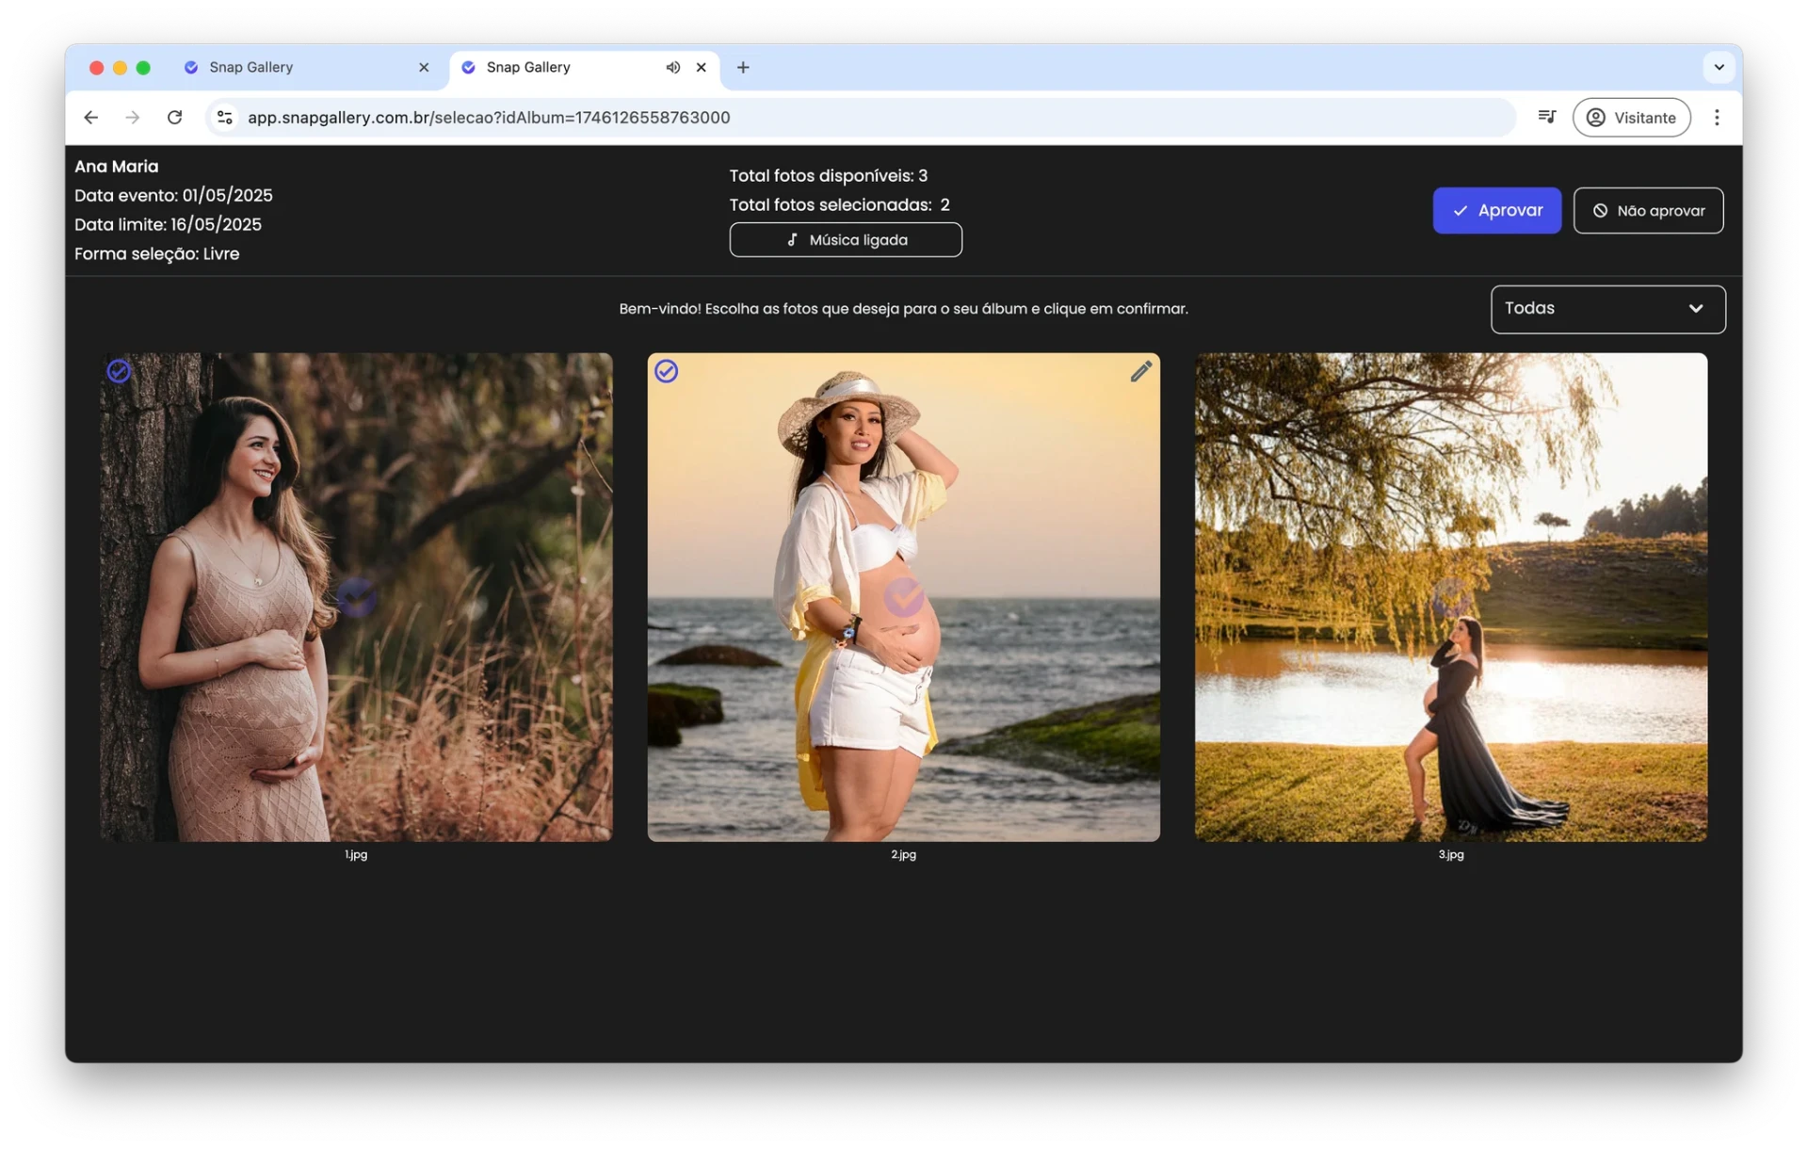Viewport: 1808px width, 1149px height.
Task: Open the 1.jpg pregnant woman by tree thumbnail
Action: pyautogui.click(x=356, y=597)
